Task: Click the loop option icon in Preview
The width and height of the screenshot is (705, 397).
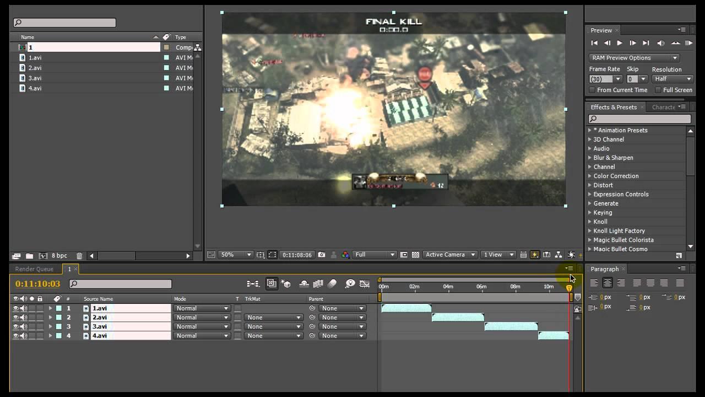Action: [675, 43]
